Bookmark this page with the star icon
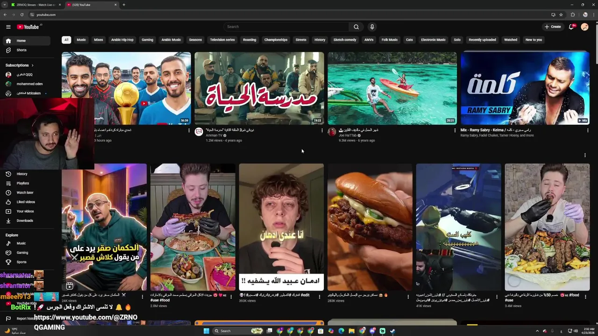This screenshot has height=336, width=598. 561,14
